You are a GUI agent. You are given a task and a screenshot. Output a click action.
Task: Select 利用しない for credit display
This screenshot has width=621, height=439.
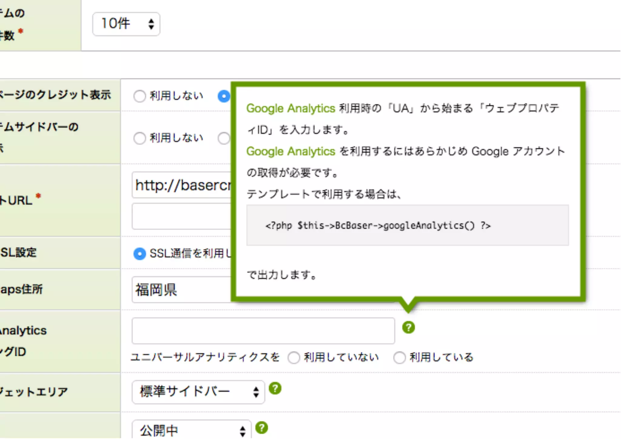(139, 96)
